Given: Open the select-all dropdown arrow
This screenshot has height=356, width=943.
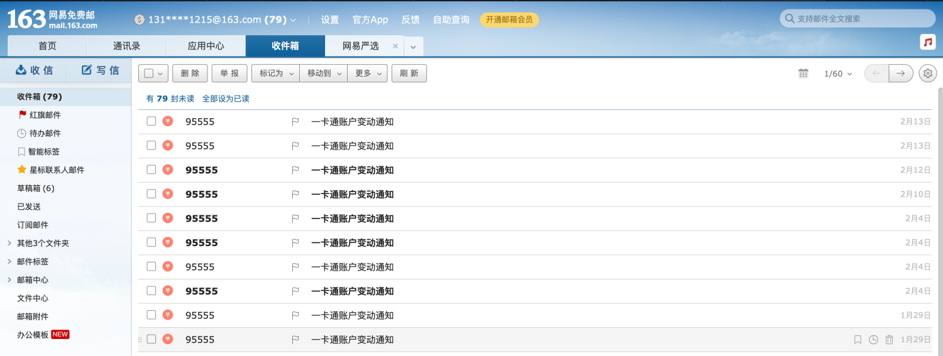Looking at the screenshot, I should tap(160, 74).
